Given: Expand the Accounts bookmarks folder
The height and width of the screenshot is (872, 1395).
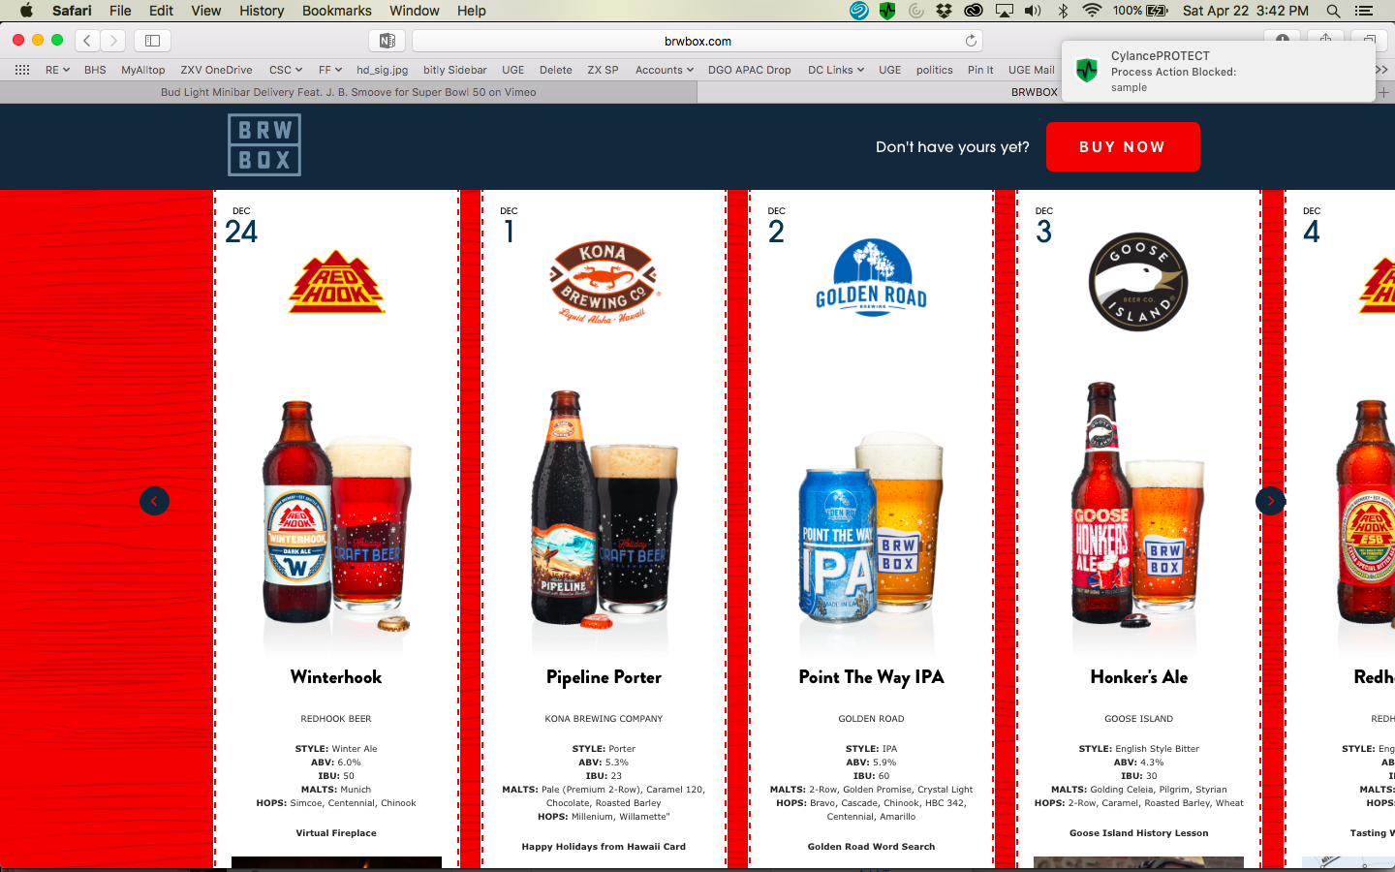Looking at the screenshot, I should [665, 70].
